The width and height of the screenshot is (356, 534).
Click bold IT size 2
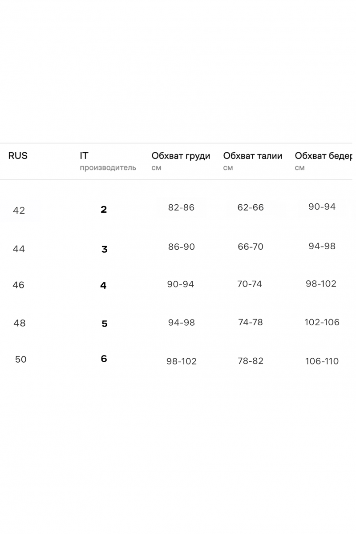(104, 210)
